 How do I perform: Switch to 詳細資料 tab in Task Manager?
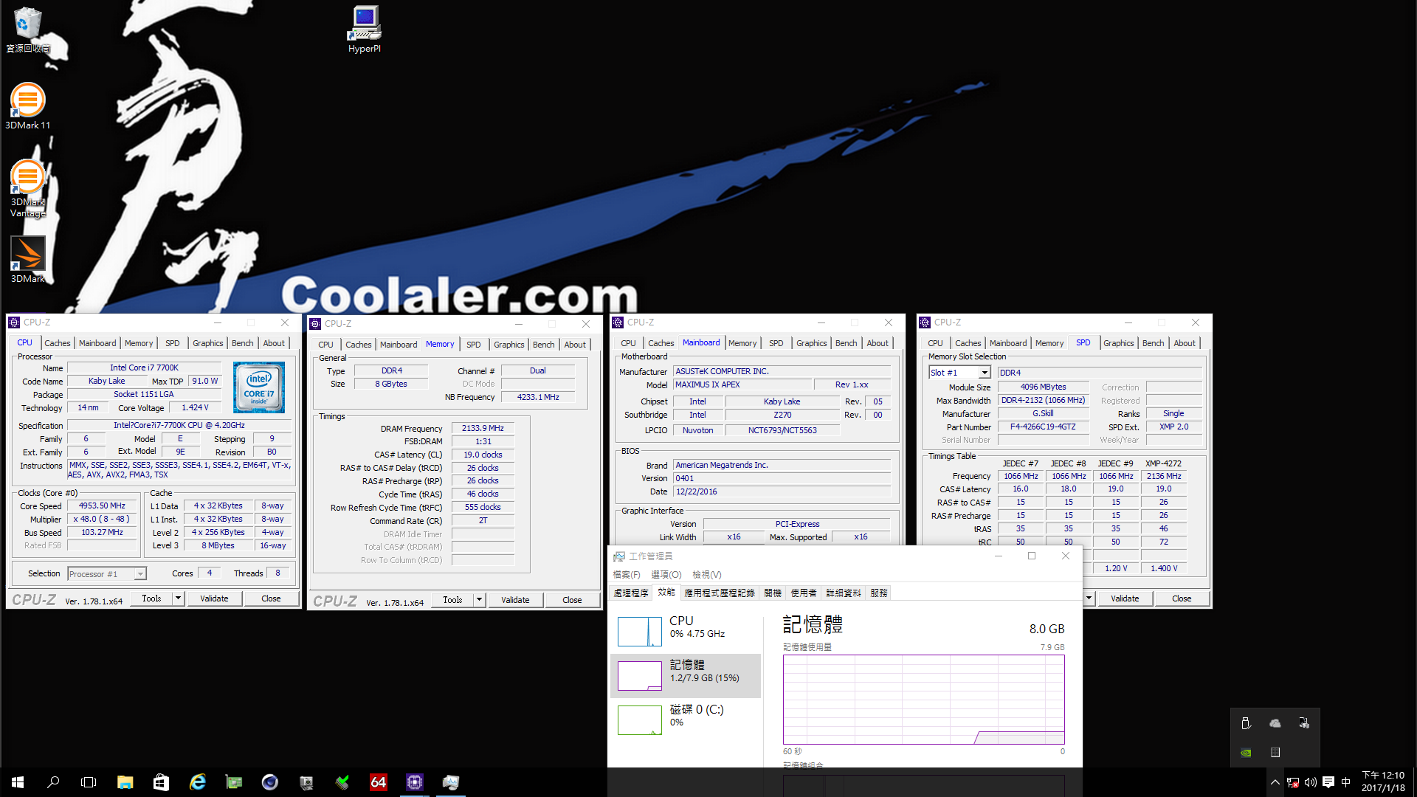pyautogui.click(x=843, y=593)
